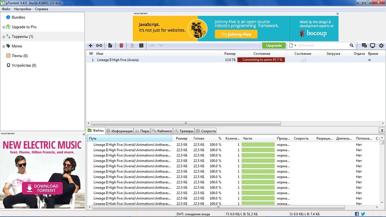Click the remote monitor icon in the toolbar
The width and height of the screenshot is (386, 217).
coord(372,46)
